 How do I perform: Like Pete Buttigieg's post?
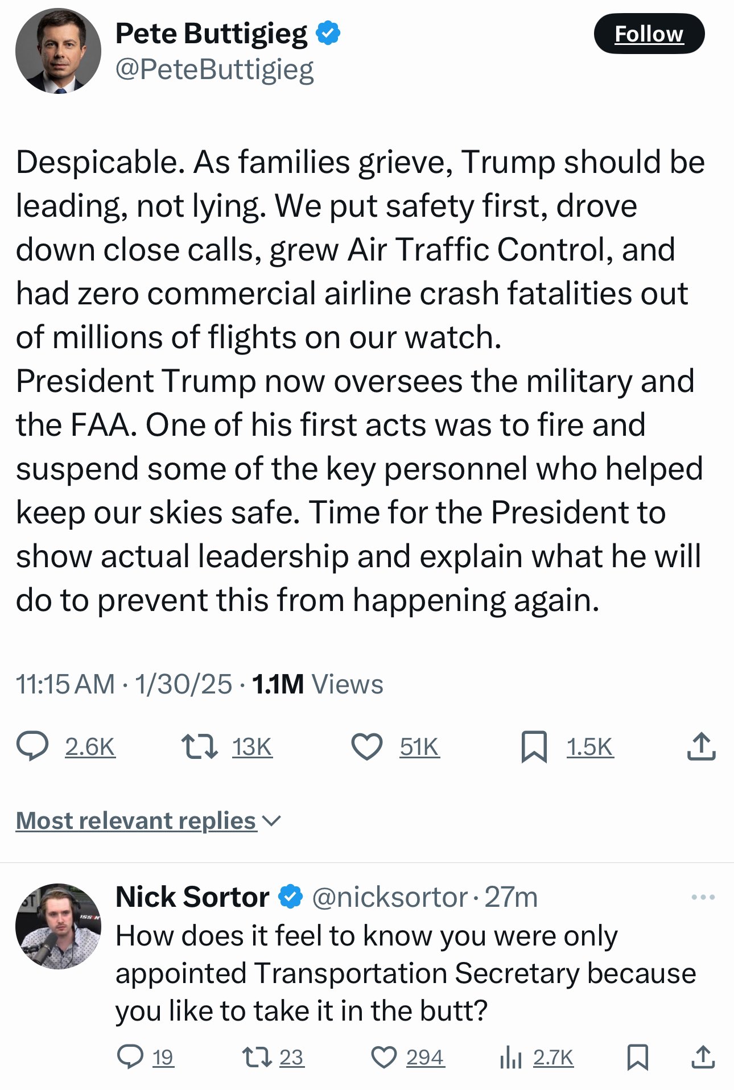pyautogui.click(x=367, y=746)
